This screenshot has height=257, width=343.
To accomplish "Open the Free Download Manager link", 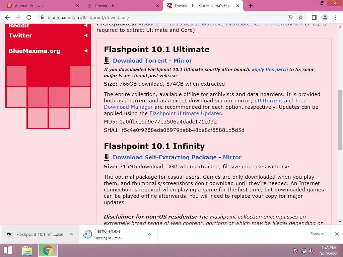I will tap(205, 104).
